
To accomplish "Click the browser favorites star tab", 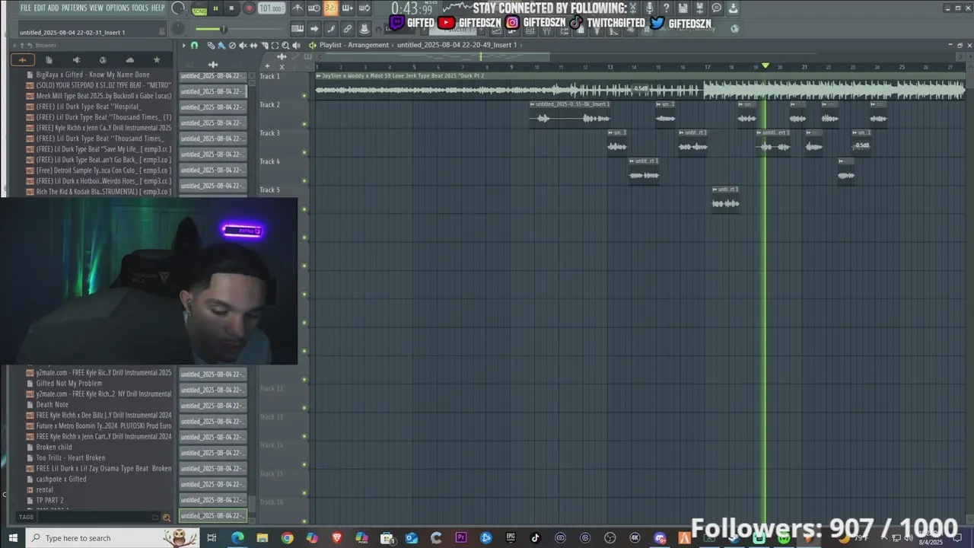I will pyautogui.click(x=157, y=60).
